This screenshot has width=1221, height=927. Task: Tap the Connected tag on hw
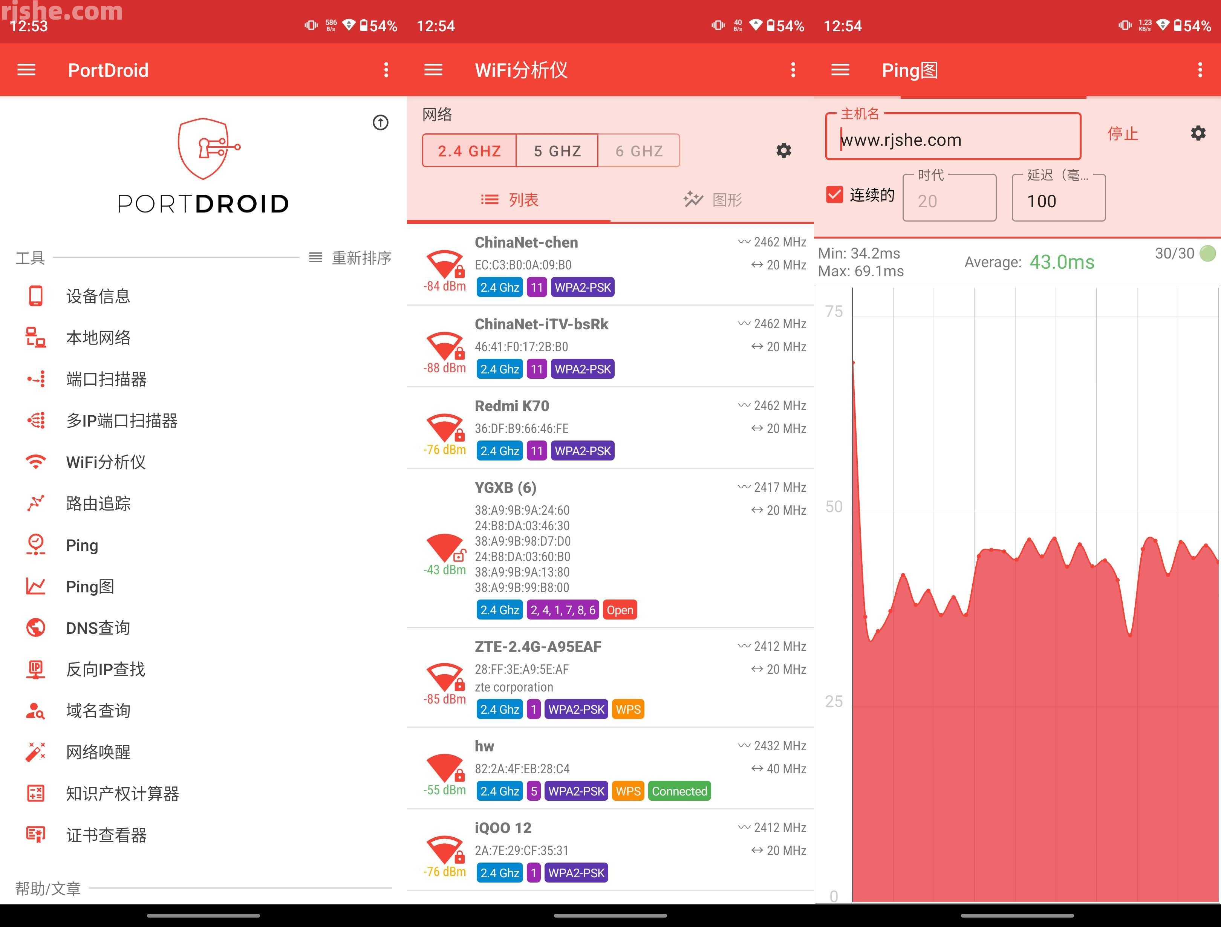[x=679, y=791]
